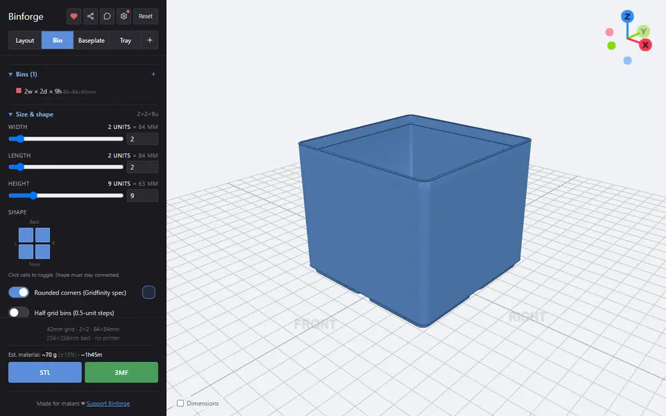Click the red bin color square

click(19, 90)
